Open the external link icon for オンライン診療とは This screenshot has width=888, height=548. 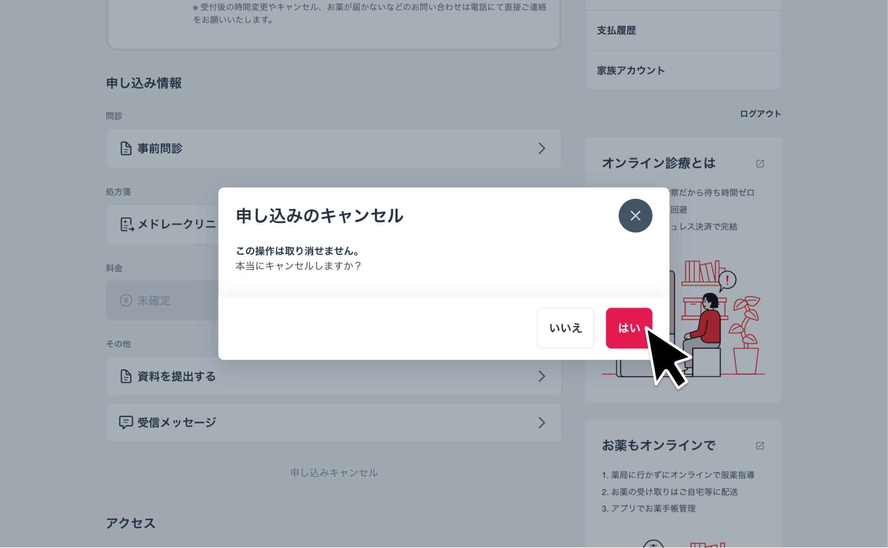[760, 164]
